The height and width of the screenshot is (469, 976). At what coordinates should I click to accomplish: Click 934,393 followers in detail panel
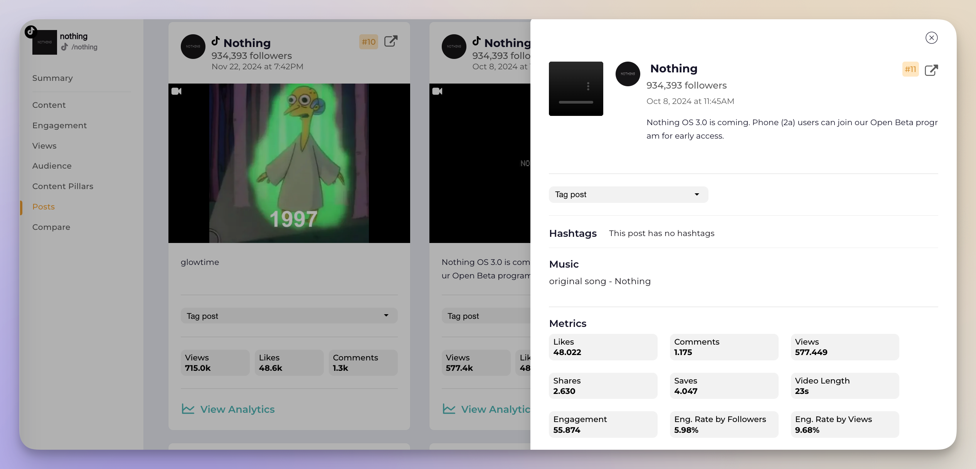pyautogui.click(x=687, y=85)
